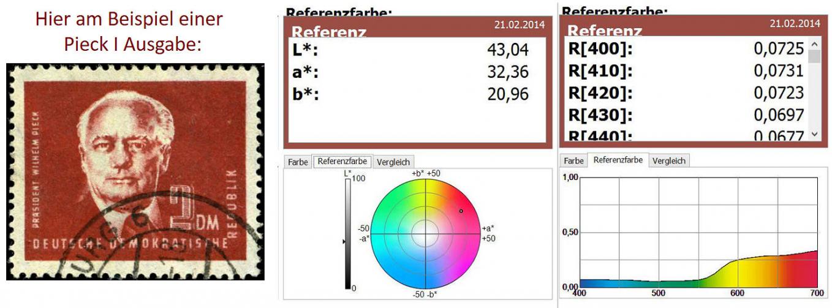This screenshot has width=832, height=308.
Task: Open the Farbe tab above the spectrum graph
Action: pos(574,161)
